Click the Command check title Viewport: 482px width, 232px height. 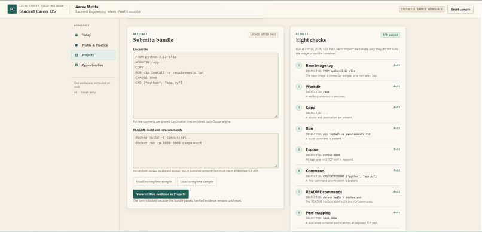(315, 170)
